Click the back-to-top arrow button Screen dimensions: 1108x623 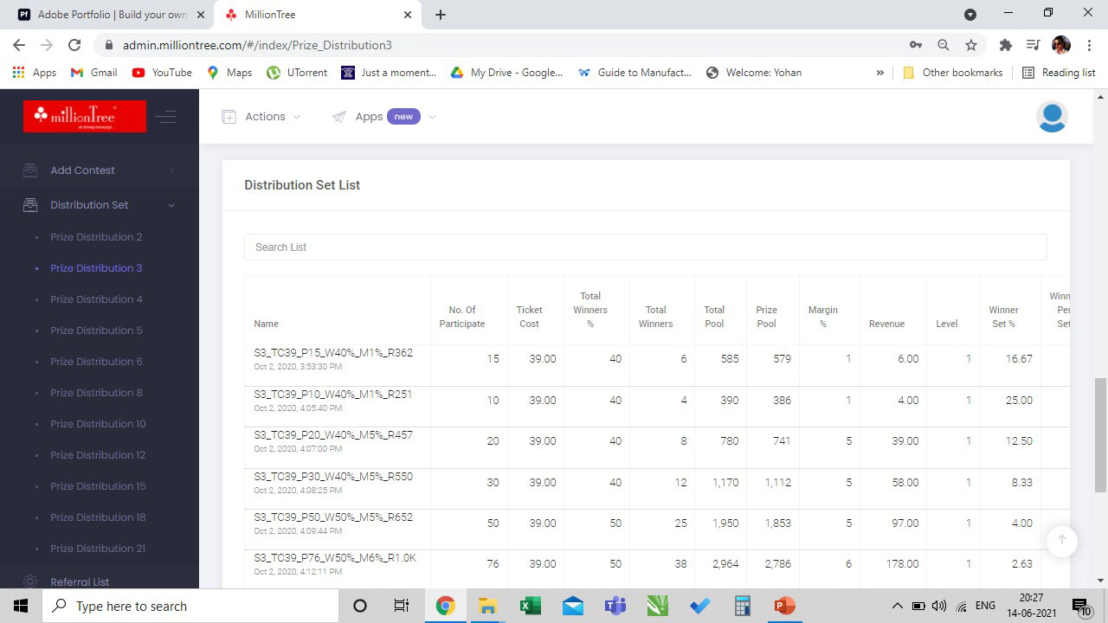(1061, 541)
